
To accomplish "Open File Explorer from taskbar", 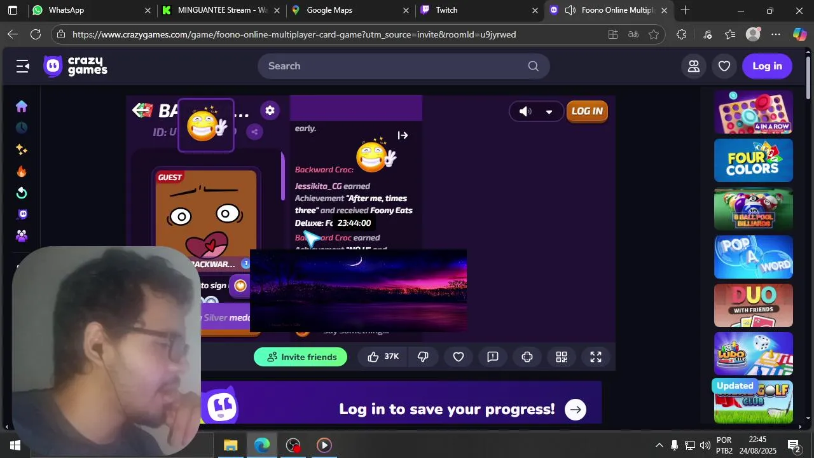I will [230, 445].
